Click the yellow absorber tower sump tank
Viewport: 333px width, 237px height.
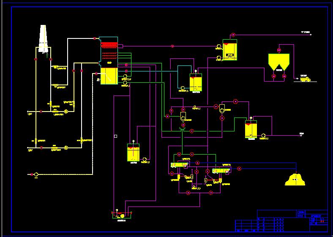(109, 75)
